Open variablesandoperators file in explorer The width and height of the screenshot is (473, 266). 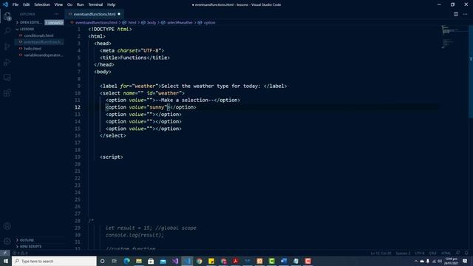[x=43, y=55]
